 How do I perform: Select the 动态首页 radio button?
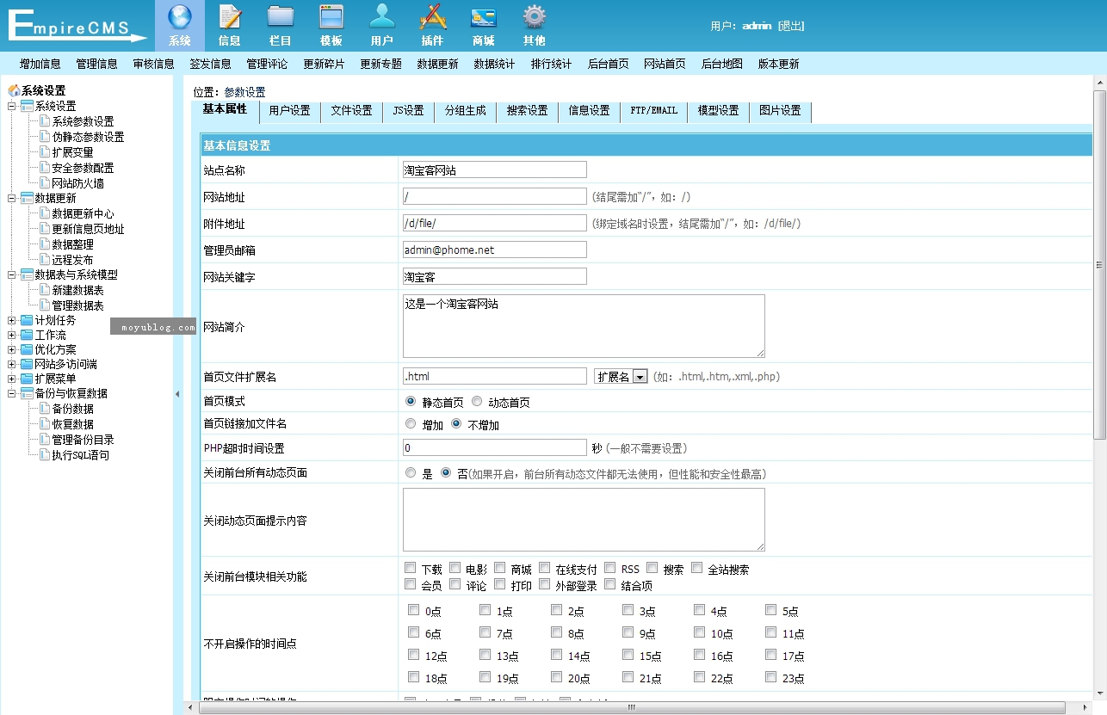pos(477,402)
